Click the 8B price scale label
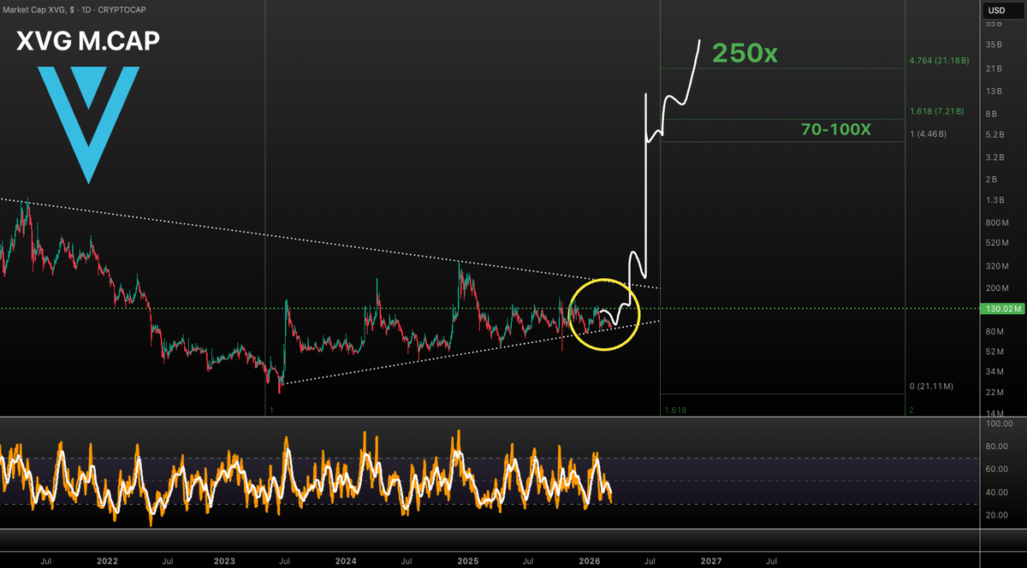 pyautogui.click(x=992, y=113)
